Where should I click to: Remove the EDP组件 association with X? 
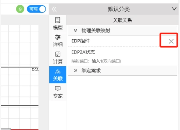click(171, 41)
